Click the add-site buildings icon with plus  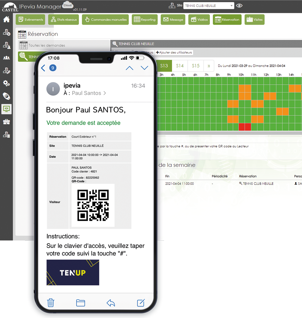[6, 32]
